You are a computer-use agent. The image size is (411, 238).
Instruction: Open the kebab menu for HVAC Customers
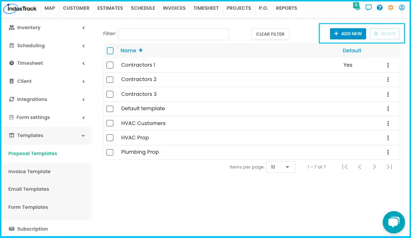click(388, 123)
